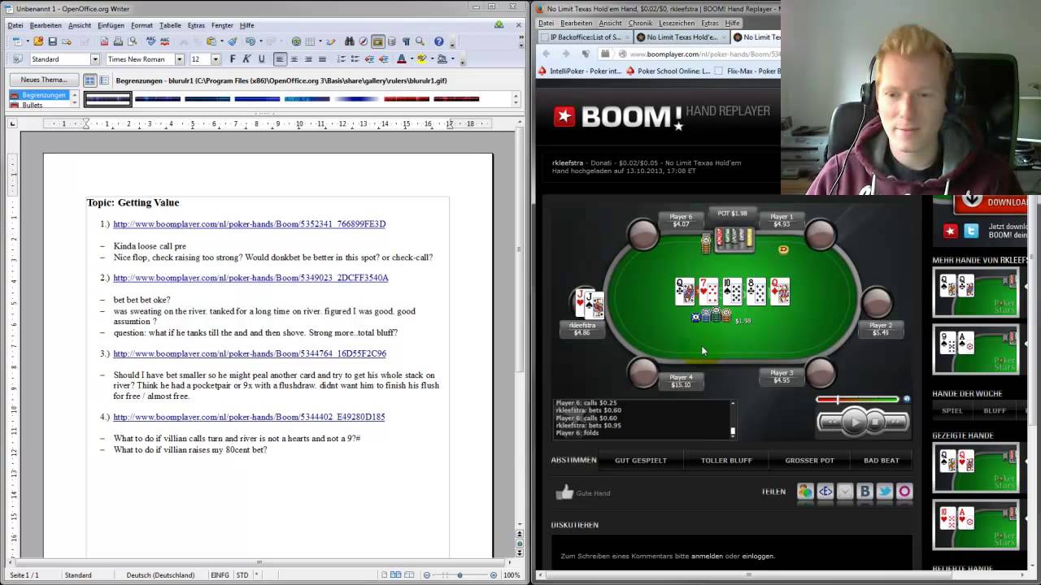
Task: Open Firefox Lesezeichen menu
Action: point(677,23)
